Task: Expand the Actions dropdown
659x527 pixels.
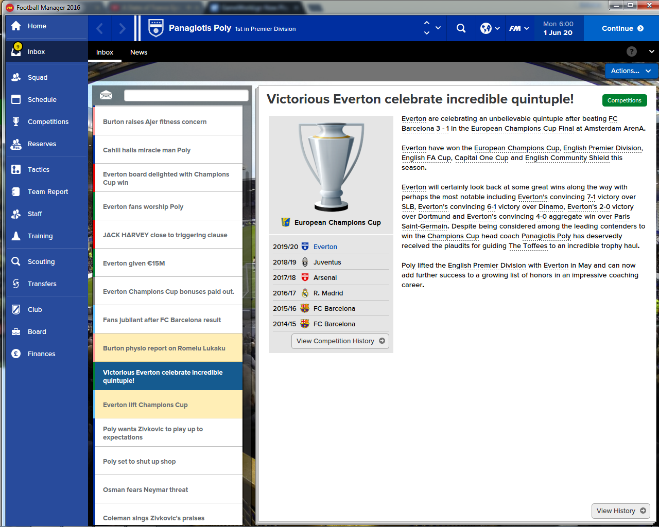Action: (x=631, y=71)
